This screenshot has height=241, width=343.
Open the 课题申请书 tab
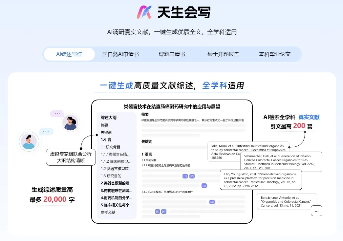click(x=172, y=54)
